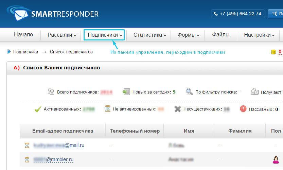Click the search filter magnifier icon
Screen dimensions: 283x170
[x=189, y=91]
